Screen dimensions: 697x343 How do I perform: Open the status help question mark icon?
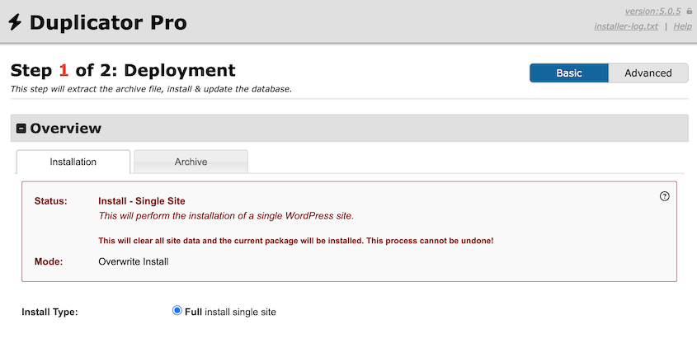[664, 196]
